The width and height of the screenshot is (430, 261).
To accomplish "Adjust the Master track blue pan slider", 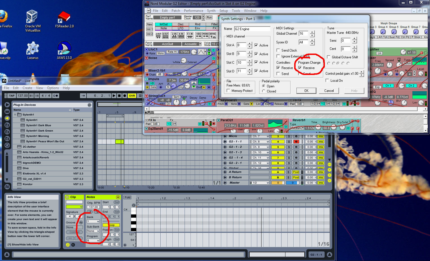I will click(x=292, y=183).
